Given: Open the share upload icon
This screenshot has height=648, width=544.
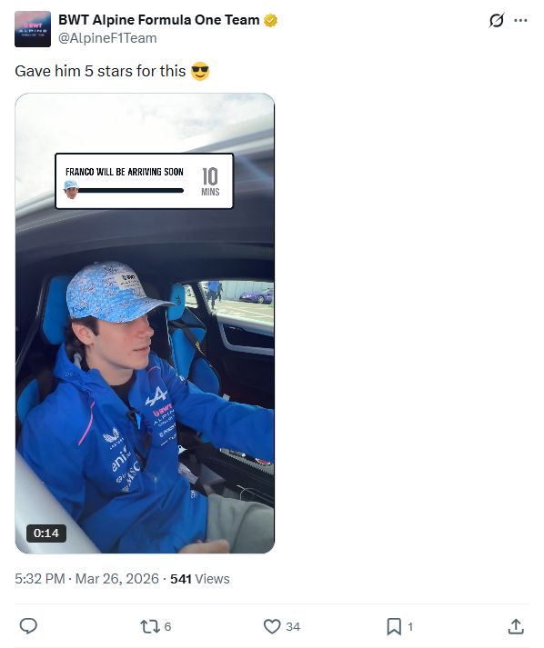Looking at the screenshot, I should 516,626.
